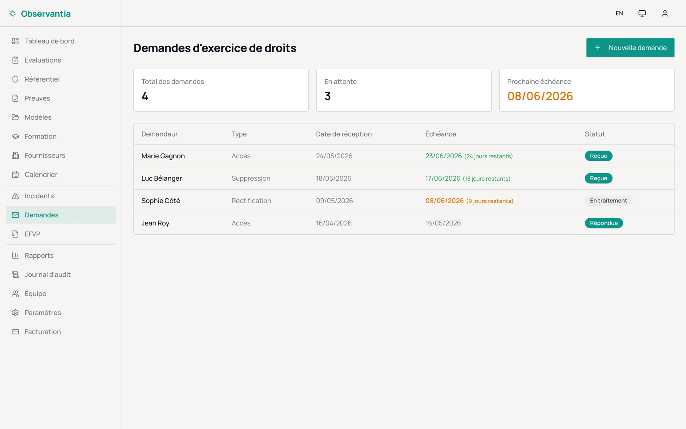
Task: Open Marie Gagnon request row
Action: (404, 156)
